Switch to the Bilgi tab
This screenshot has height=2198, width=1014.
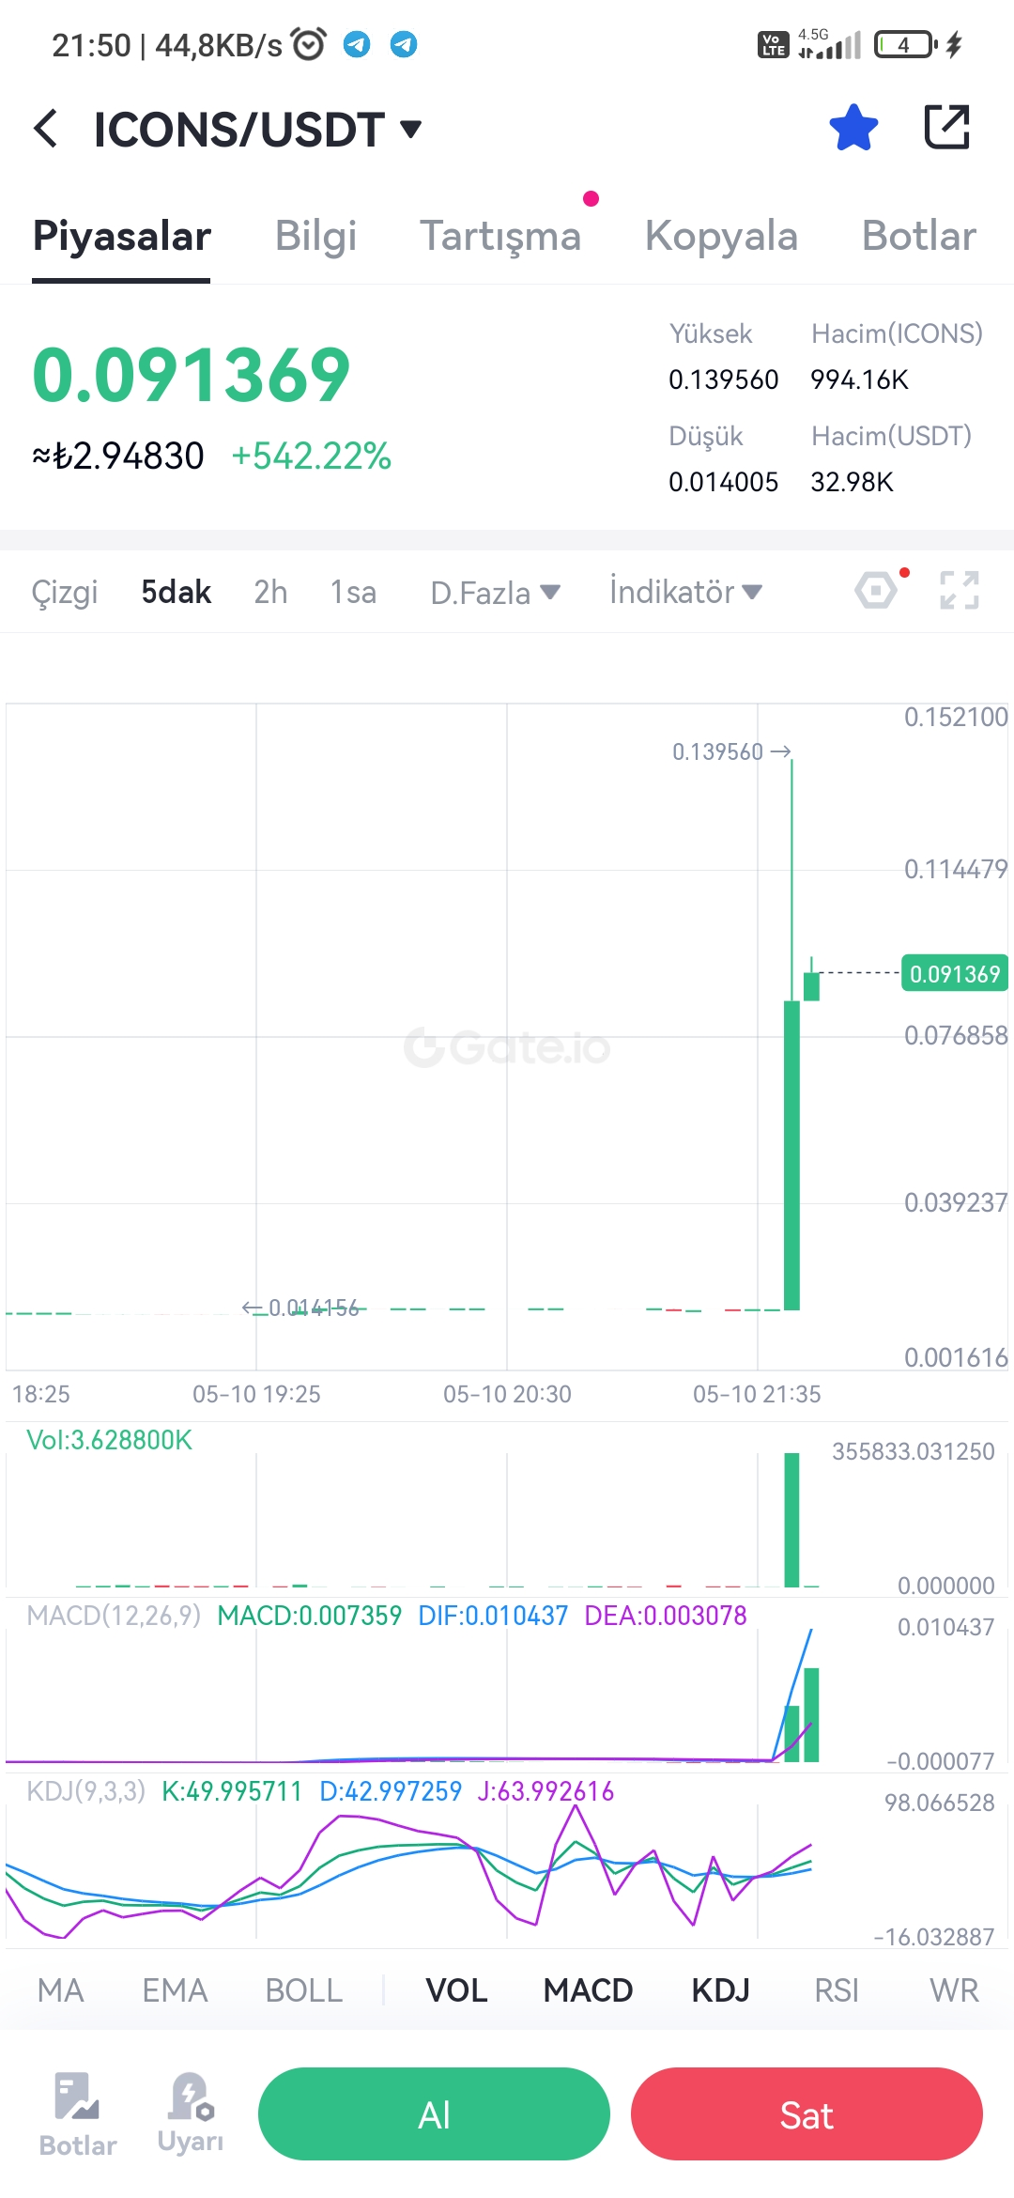click(x=315, y=236)
